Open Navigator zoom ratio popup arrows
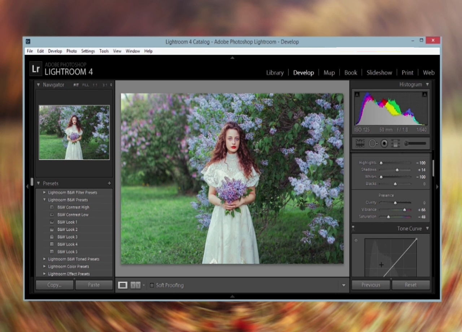The width and height of the screenshot is (462, 332). [x=111, y=85]
